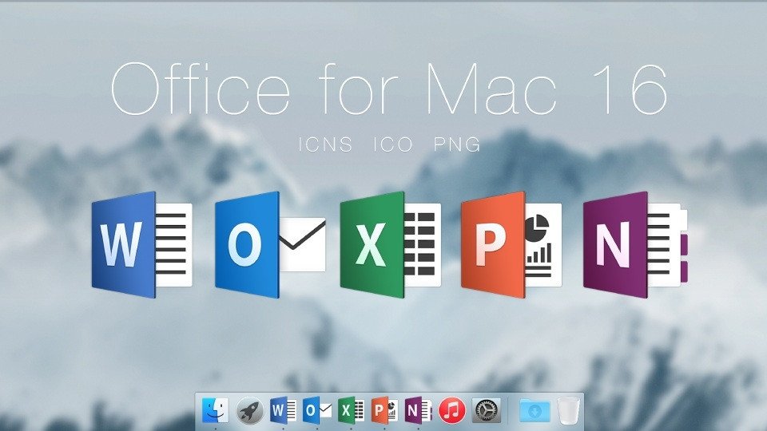Open Finder in the dock

(216, 410)
